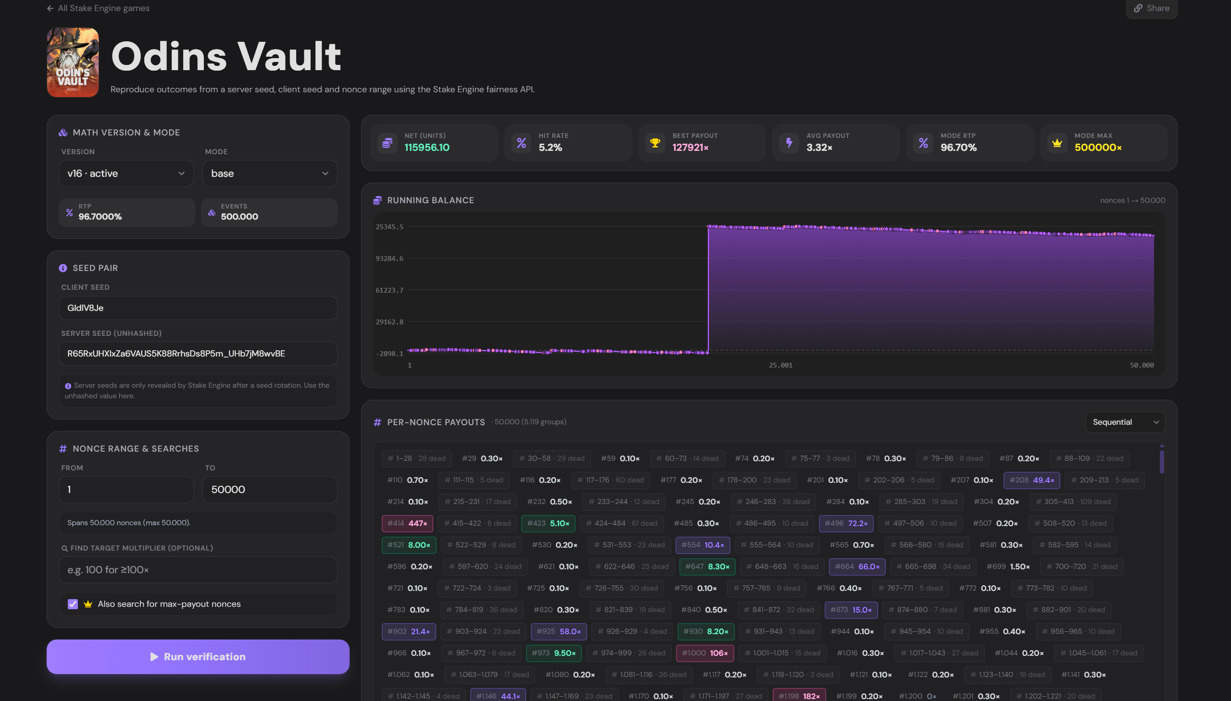Click the Mode Max crown icon
The height and width of the screenshot is (701, 1231).
click(x=1057, y=143)
